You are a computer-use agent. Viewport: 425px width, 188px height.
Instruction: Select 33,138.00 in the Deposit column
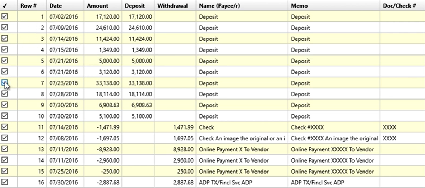(x=138, y=83)
